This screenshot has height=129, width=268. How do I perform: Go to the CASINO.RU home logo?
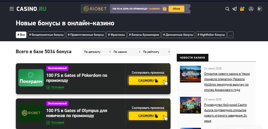point(31,9)
